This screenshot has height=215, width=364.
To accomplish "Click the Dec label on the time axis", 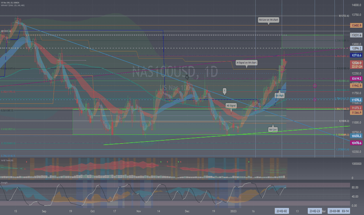I will (187, 211).
